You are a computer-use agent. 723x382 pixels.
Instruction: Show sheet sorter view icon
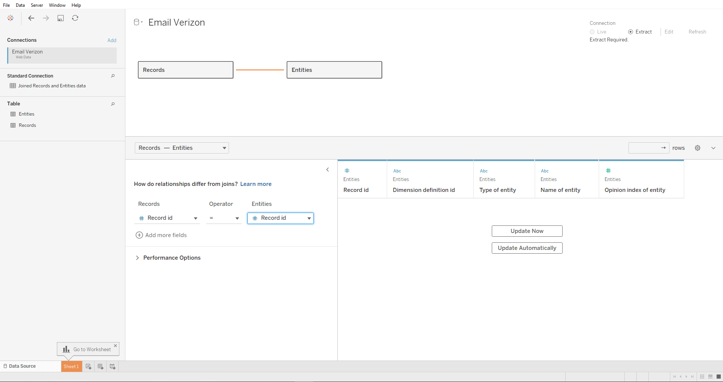702,377
